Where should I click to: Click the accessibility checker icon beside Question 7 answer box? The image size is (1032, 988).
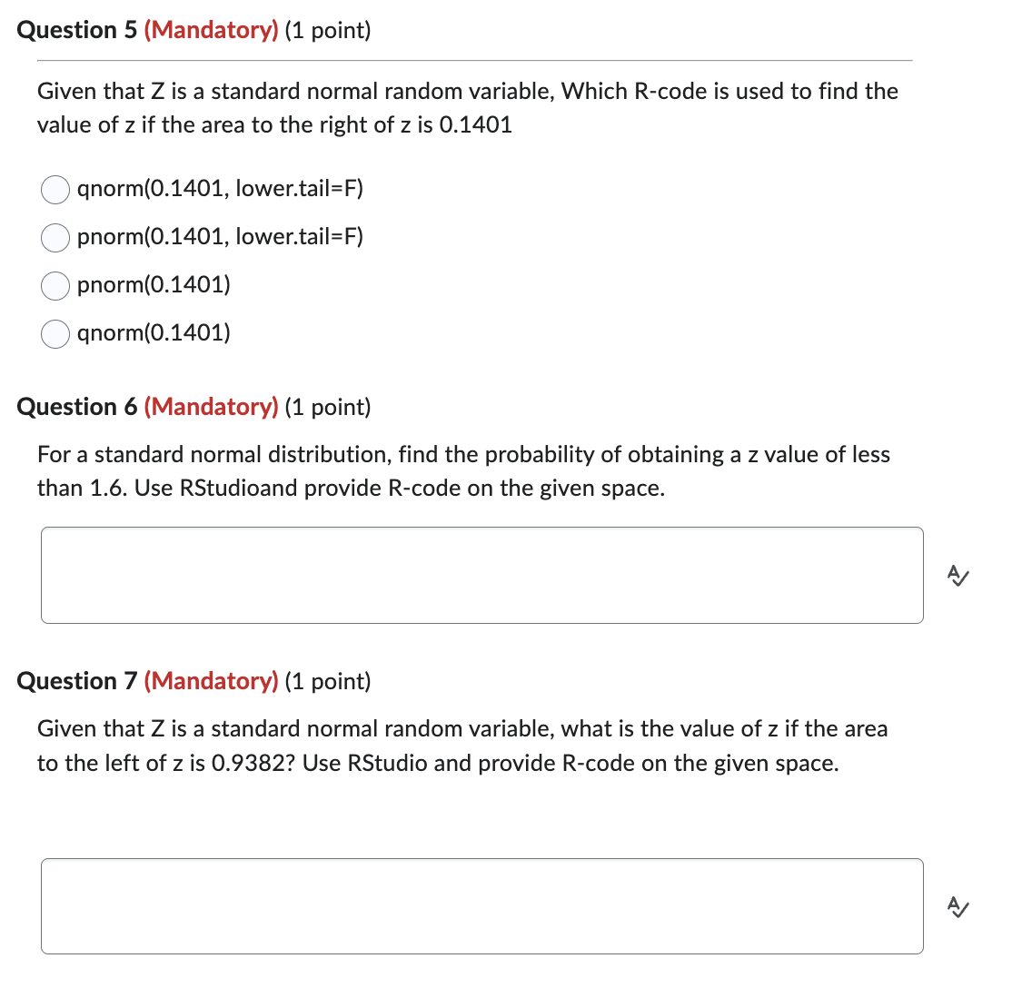(x=959, y=905)
